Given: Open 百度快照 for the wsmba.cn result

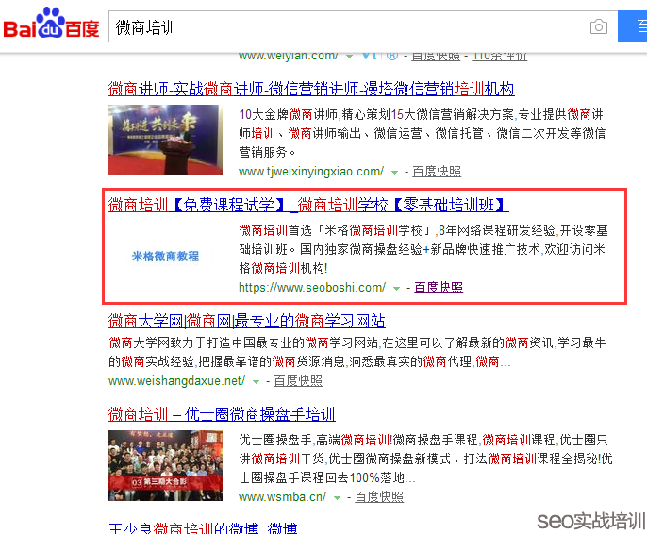Looking at the screenshot, I should point(379,496).
